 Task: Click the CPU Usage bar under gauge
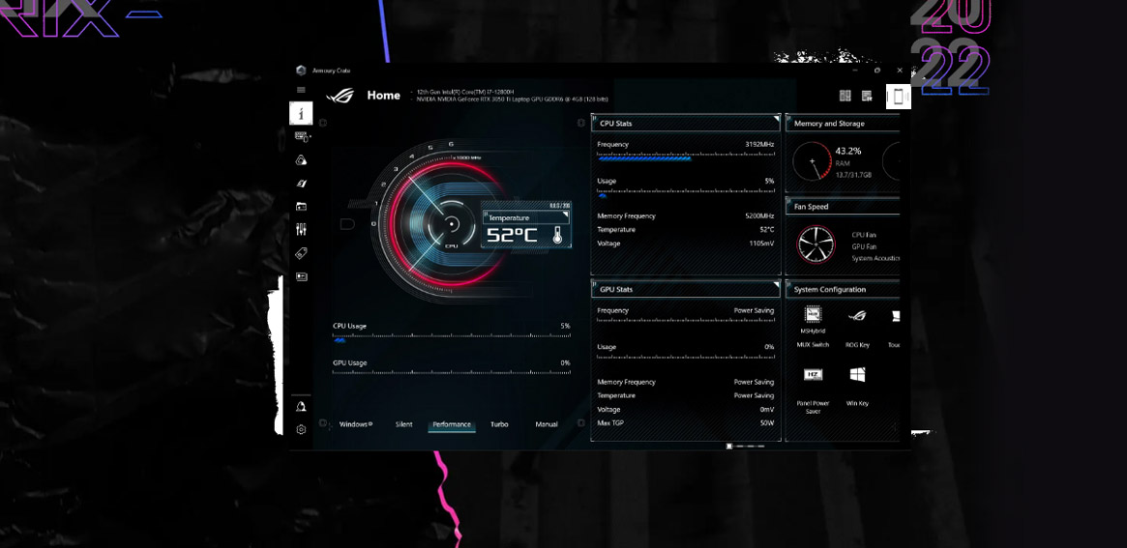pyautogui.click(x=452, y=339)
